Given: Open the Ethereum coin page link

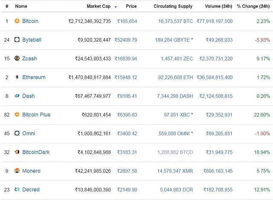Looking at the screenshot, I should pos(34,77).
